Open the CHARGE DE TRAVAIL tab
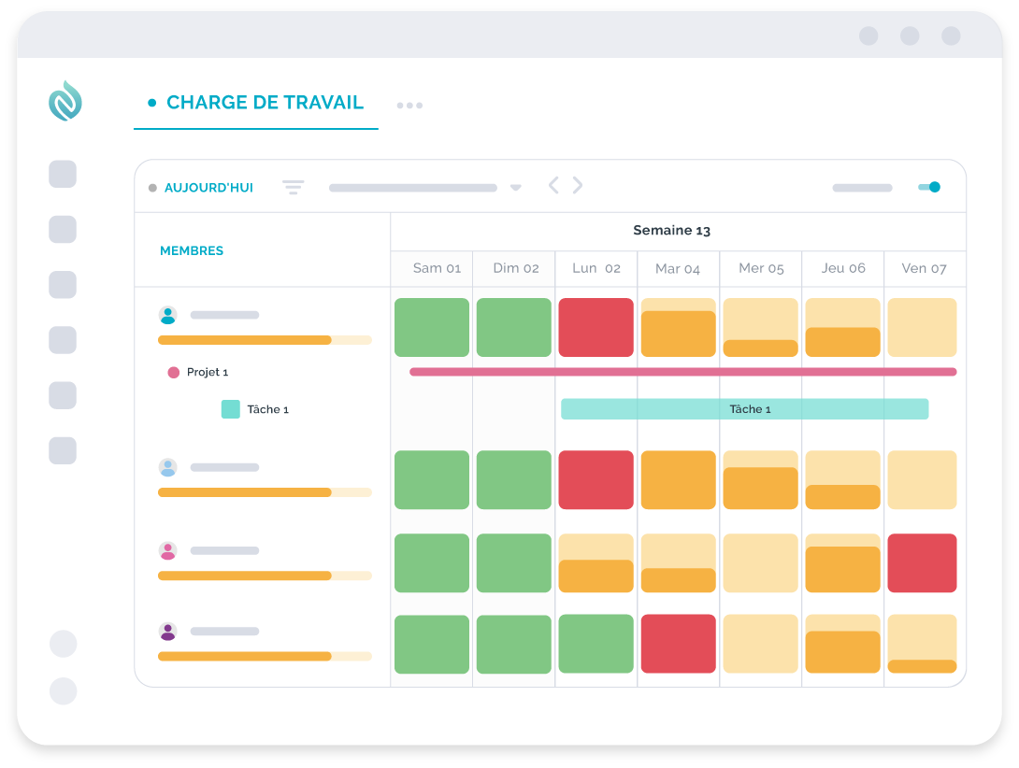Image resolution: width=1019 pixels, height=768 pixels. (256, 103)
